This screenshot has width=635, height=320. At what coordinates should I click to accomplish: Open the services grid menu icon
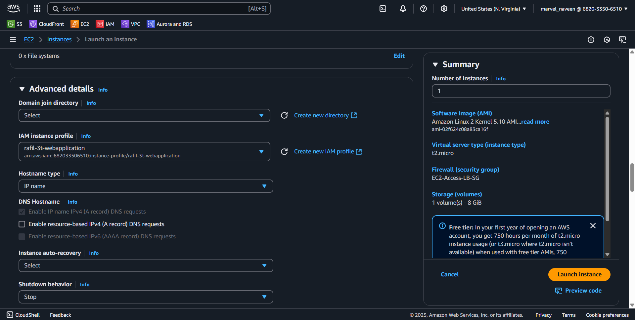tap(37, 9)
